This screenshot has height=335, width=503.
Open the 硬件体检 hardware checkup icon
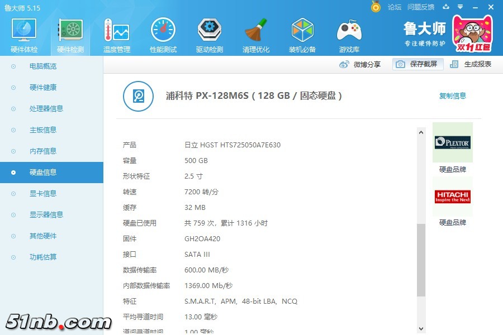24,35
